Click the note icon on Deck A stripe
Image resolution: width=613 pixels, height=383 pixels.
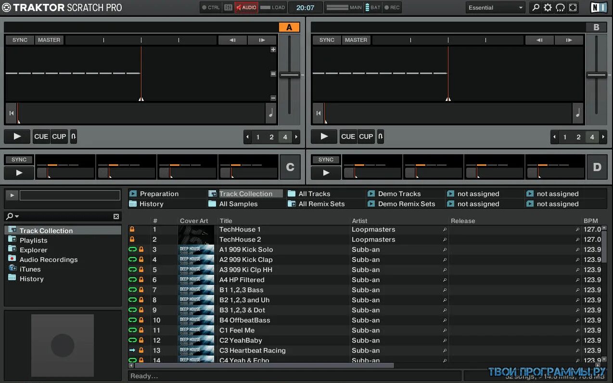[x=271, y=113]
